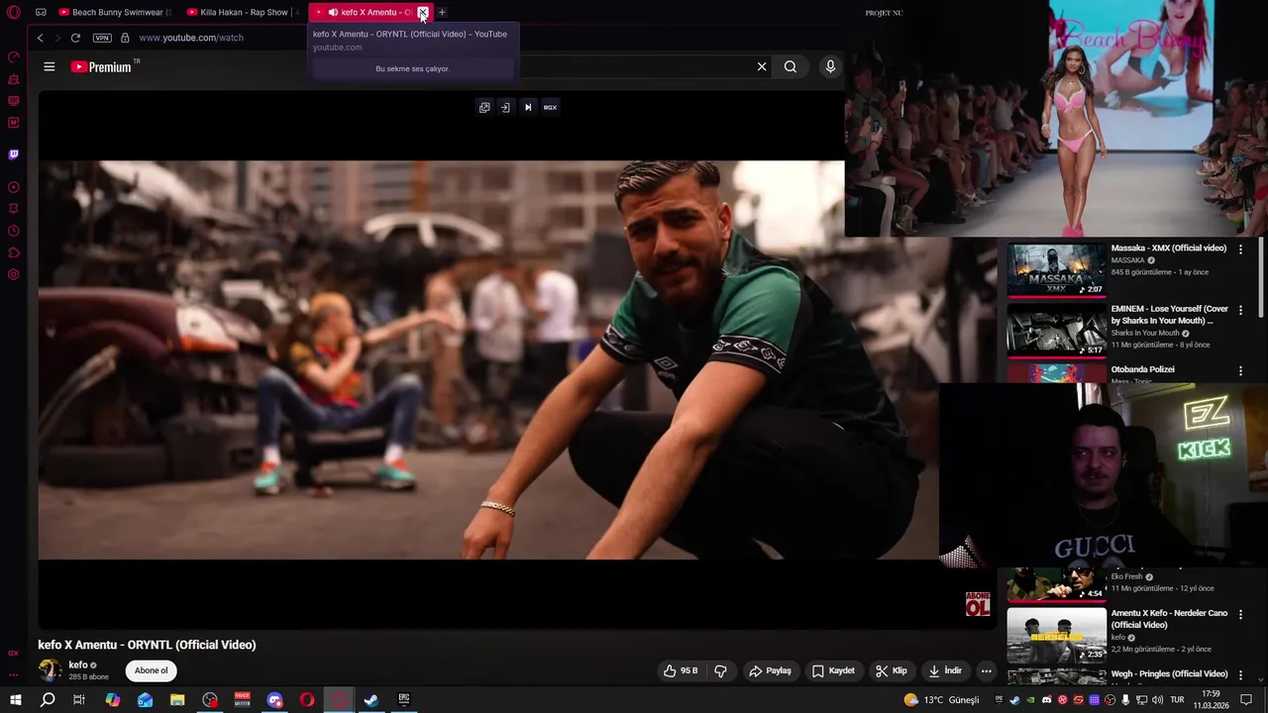The width and height of the screenshot is (1268, 713).
Task: Launch Epic Games from the taskbar
Action: point(404,700)
